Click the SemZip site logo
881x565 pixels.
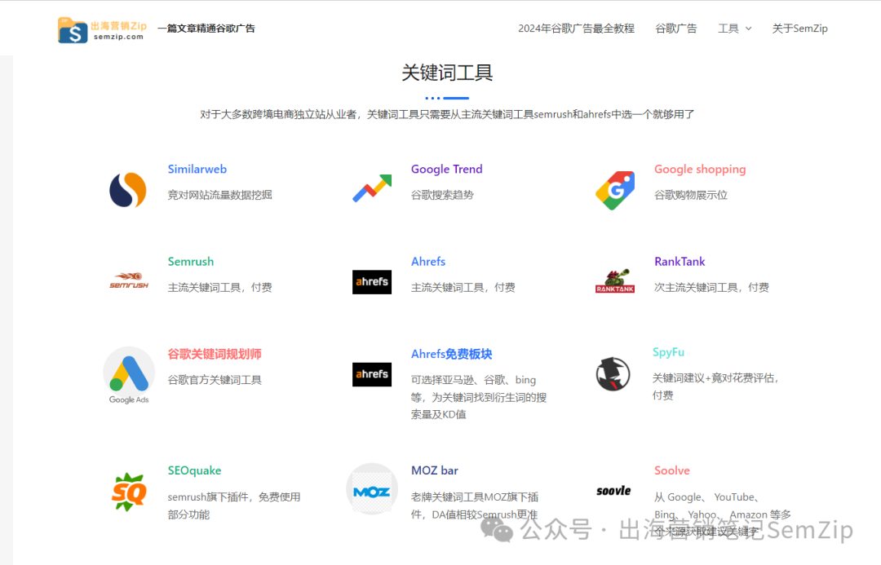pos(102,30)
